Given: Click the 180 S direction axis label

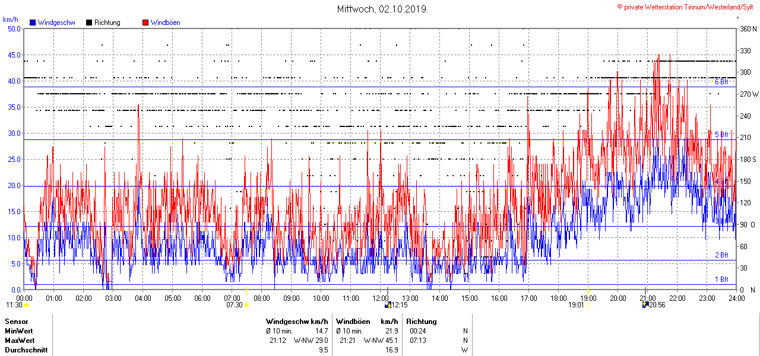Looking at the screenshot, I should point(748,159).
